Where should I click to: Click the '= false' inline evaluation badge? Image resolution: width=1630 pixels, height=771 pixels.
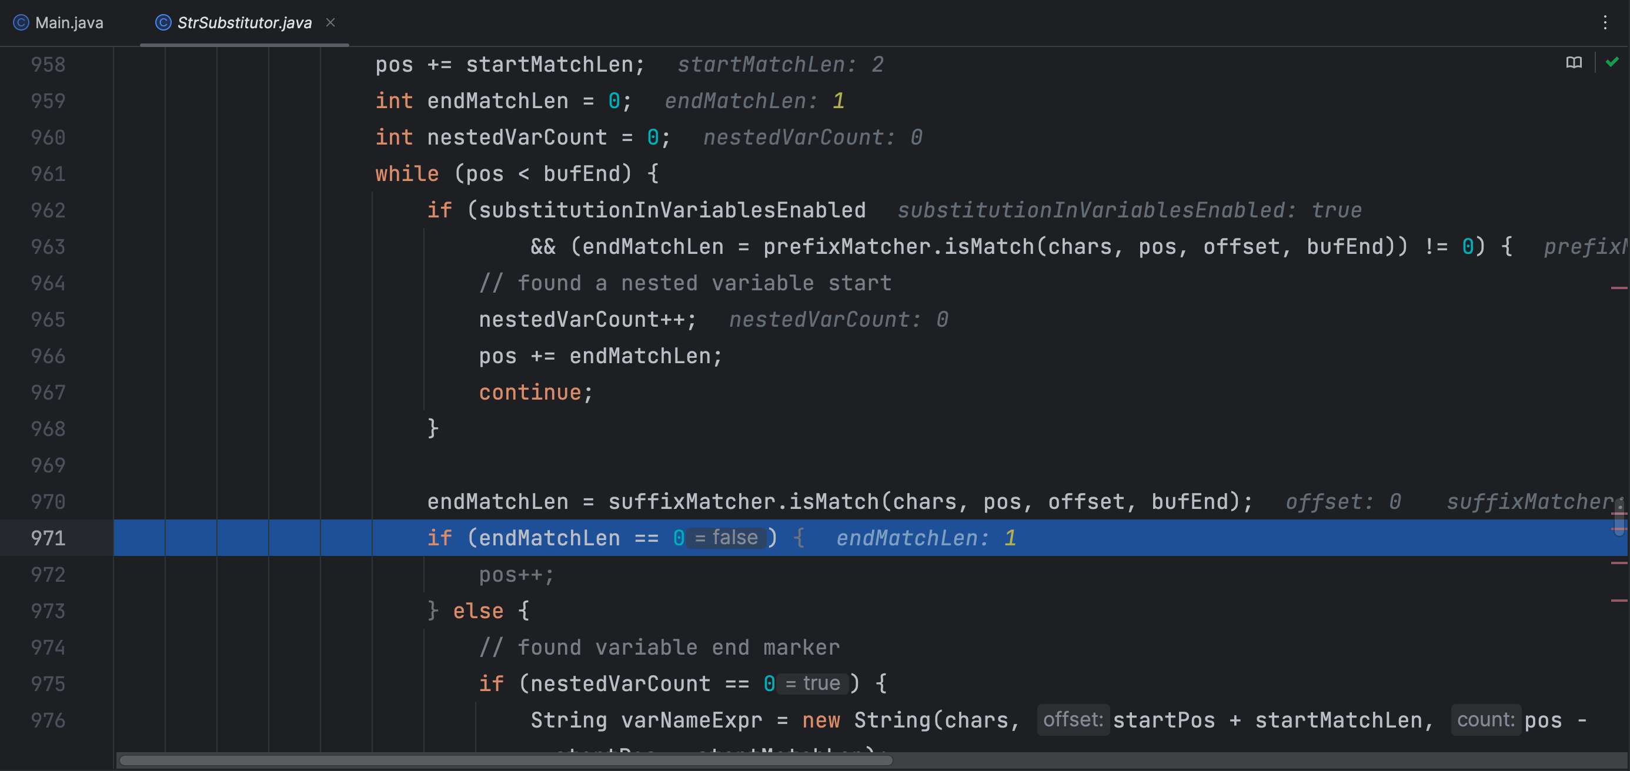pos(726,538)
